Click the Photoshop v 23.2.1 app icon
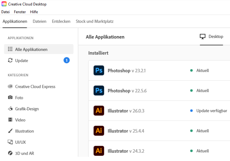The height and width of the screenshot is (161, 230). tap(99, 71)
